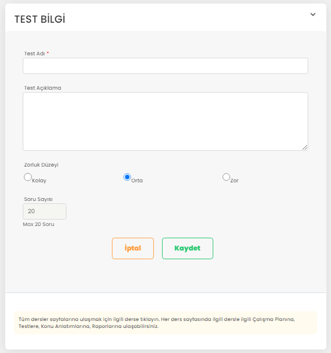Click the Soru Sayısı number field
This screenshot has width=331, height=353.
point(45,211)
